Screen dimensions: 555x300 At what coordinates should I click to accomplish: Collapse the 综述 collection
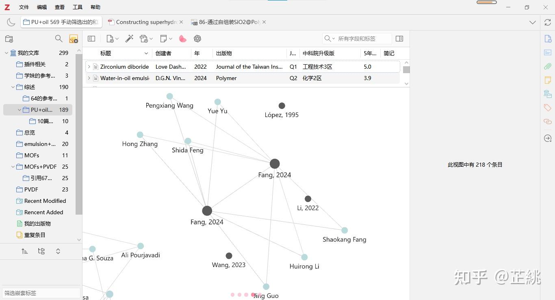[13, 87]
